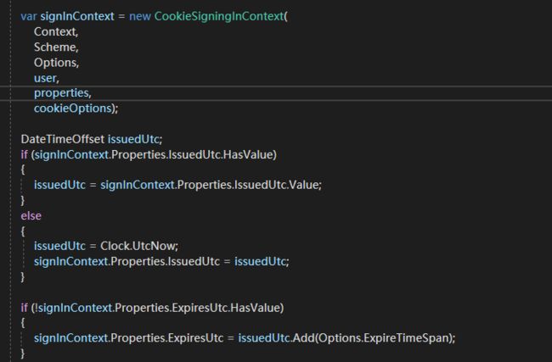Click the Scheme argument

click(x=56, y=47)
